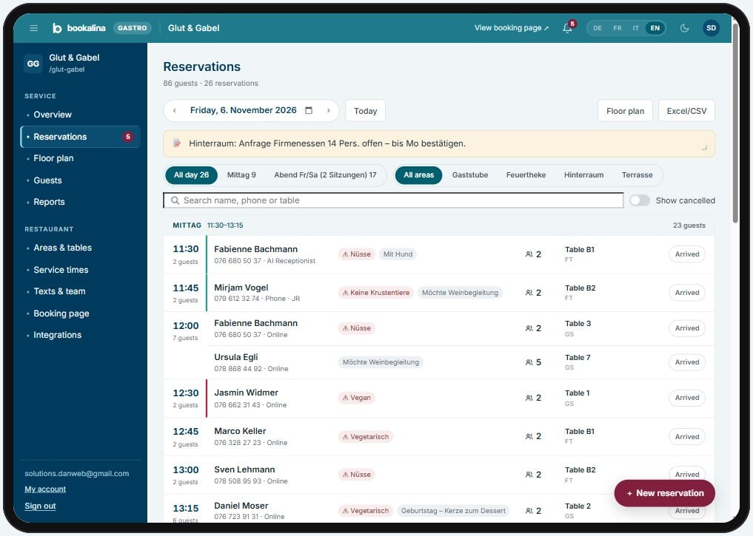Open date selector Friday, 6. November 2026
The image size is (753, 536).
[244, 110]
